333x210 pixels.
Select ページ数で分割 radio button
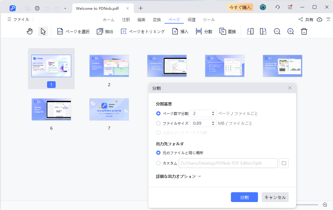tap(158, 113)
